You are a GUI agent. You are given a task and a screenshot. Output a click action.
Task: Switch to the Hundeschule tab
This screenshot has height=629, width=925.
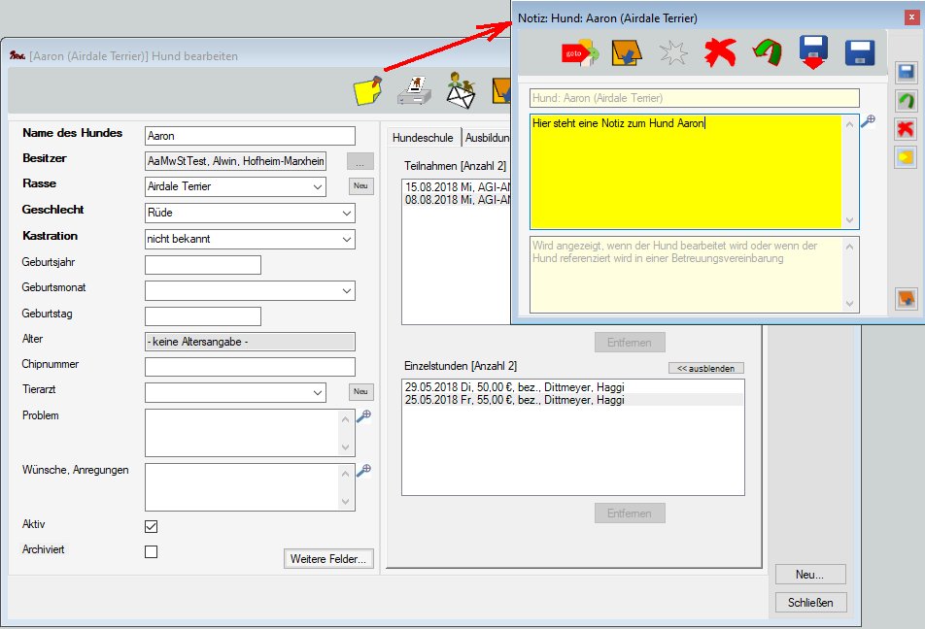(x=423, y=138)
